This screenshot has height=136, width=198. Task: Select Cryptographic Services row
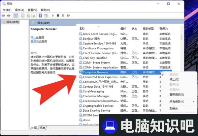[x=120, y=106]
